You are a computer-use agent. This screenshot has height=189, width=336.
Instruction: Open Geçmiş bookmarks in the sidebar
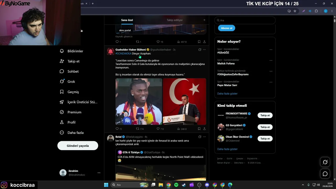pos(69,92)
